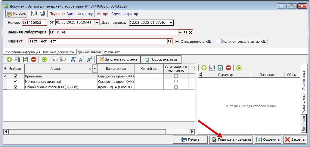310x147 pixels.
Task: Click the red delete-row icon in analyses toolbar
Action: (x=33, y=60)
